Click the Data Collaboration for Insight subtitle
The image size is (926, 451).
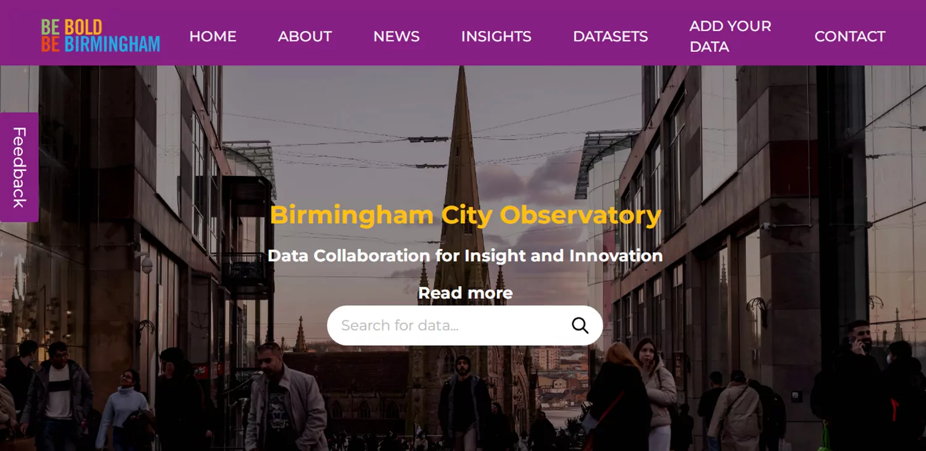(465, 256)
